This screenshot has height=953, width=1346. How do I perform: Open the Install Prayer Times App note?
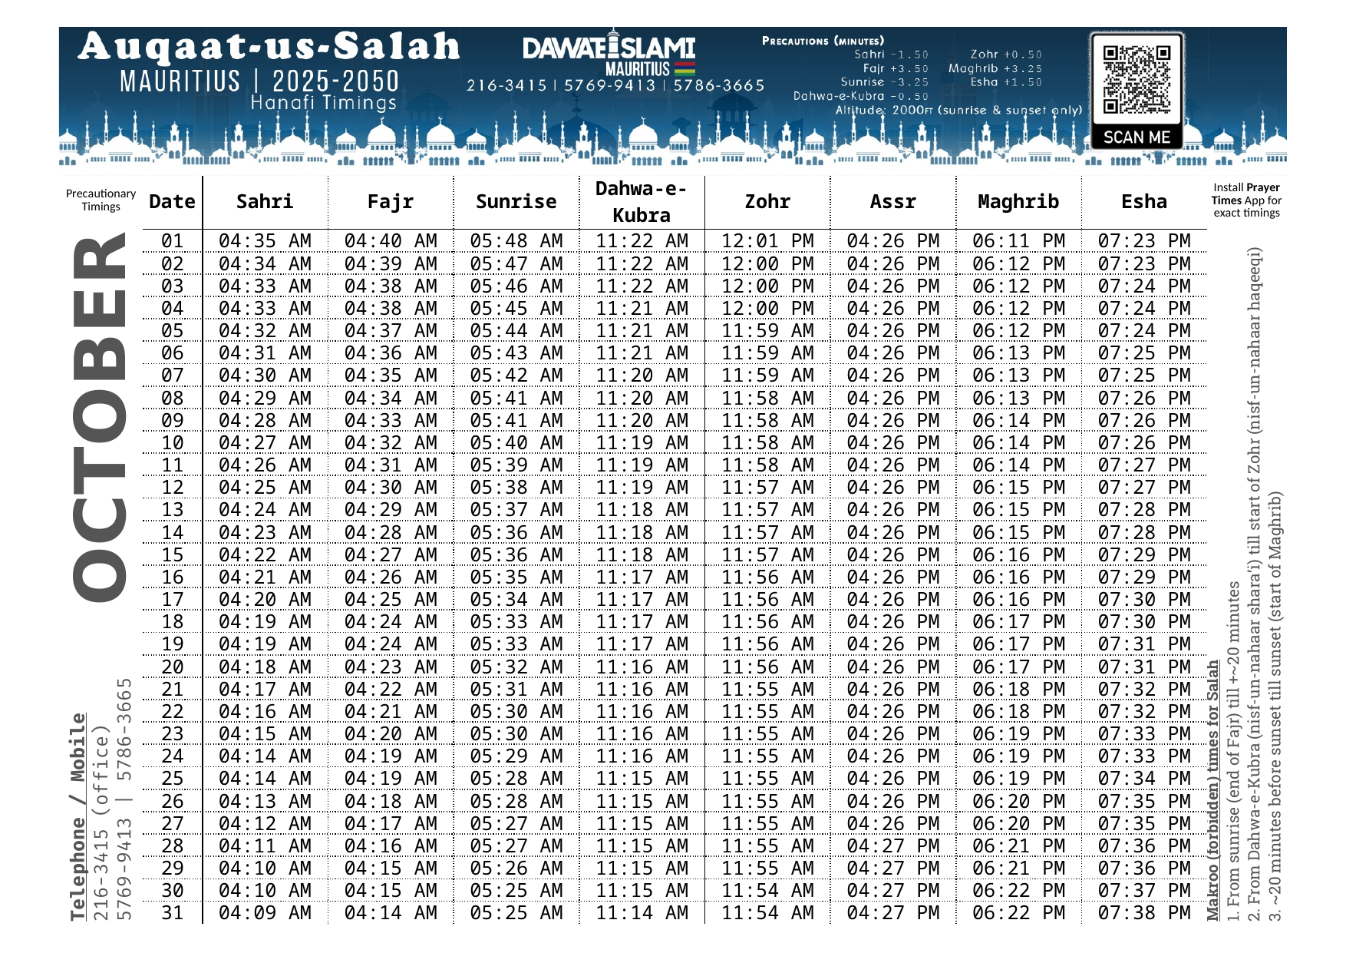tap(1246, 200)
